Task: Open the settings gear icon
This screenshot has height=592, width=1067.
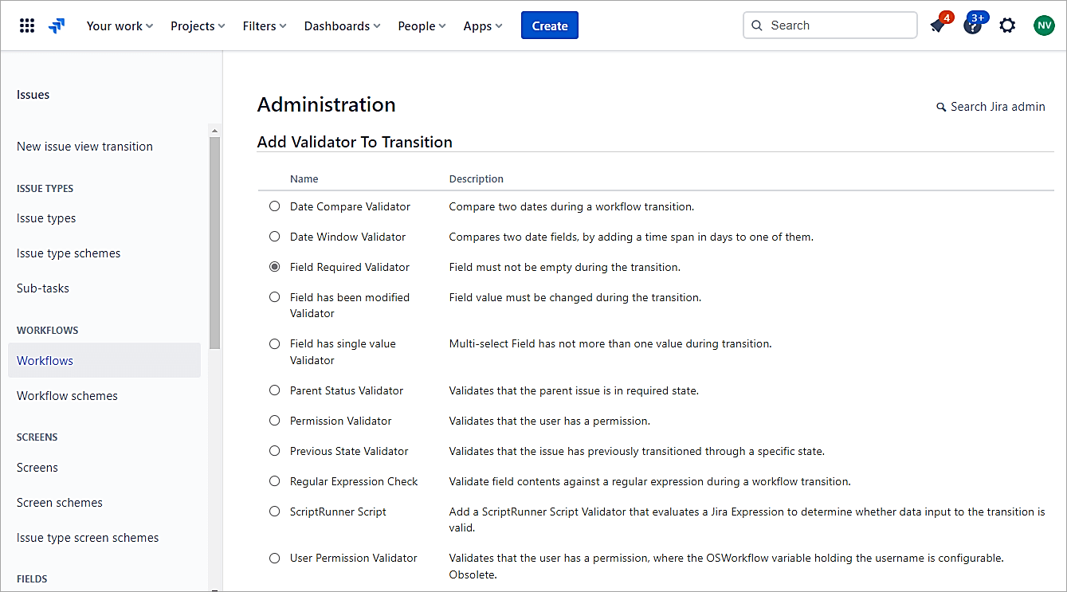Action: (x=1007, y=25)
